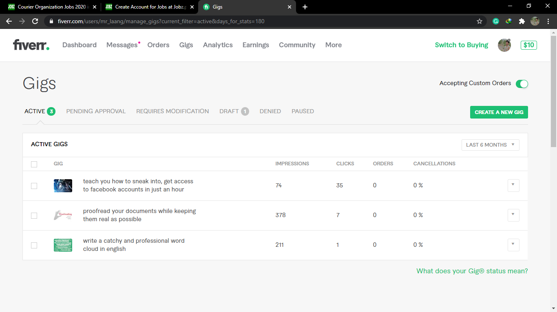Open the Last 6 Months dropdown
This screenshot has height=312, width=557.
coord(490,145)
